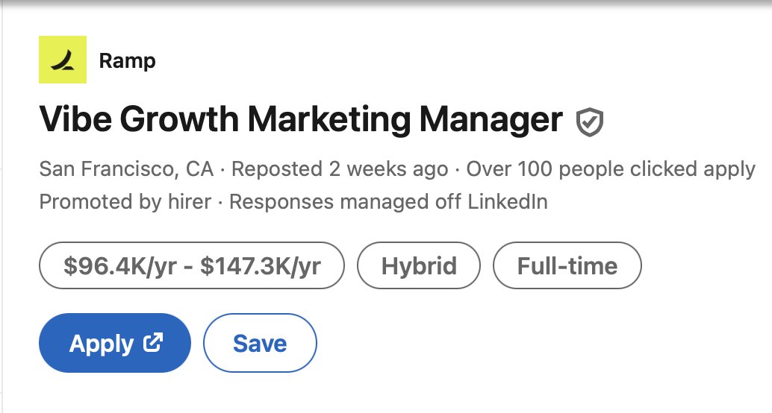
Task: Click the San Francisco, CA location text
Action: [126, 169]
